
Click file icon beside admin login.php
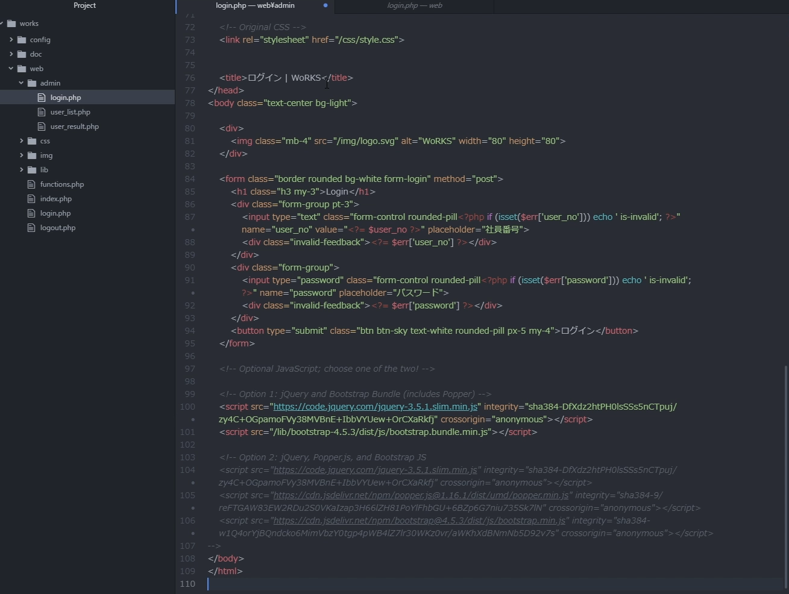coord(42,98)
